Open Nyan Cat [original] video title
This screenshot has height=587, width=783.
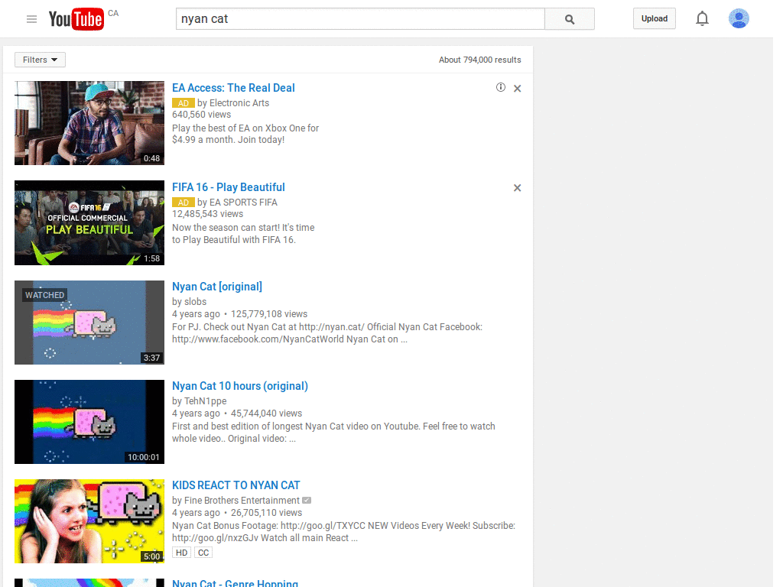coord(216,287)
